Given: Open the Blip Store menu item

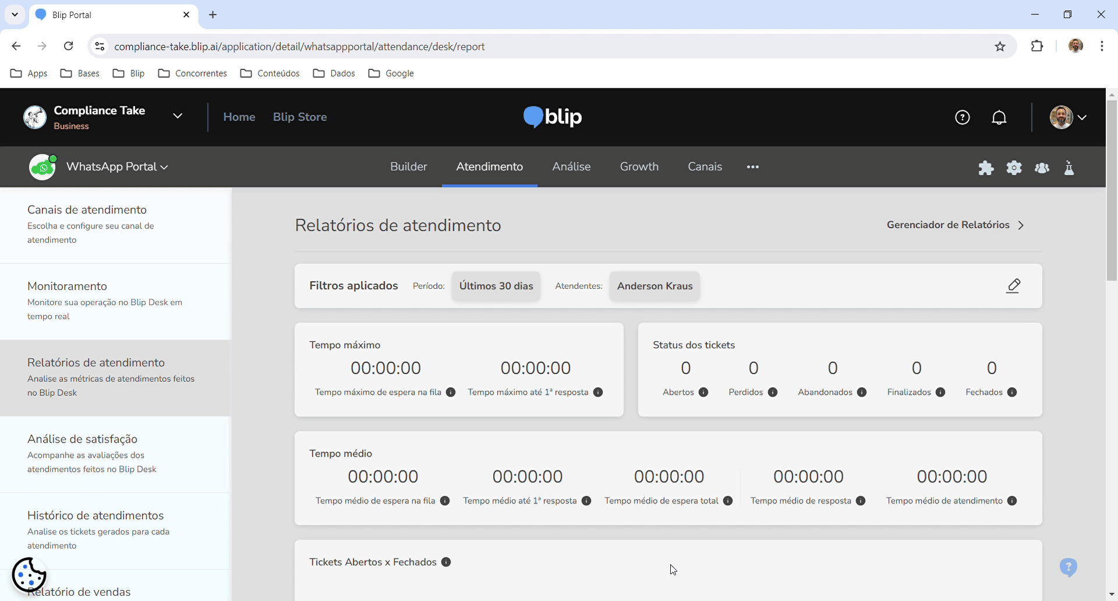Looking at the screenshot, I should [300, 116].
